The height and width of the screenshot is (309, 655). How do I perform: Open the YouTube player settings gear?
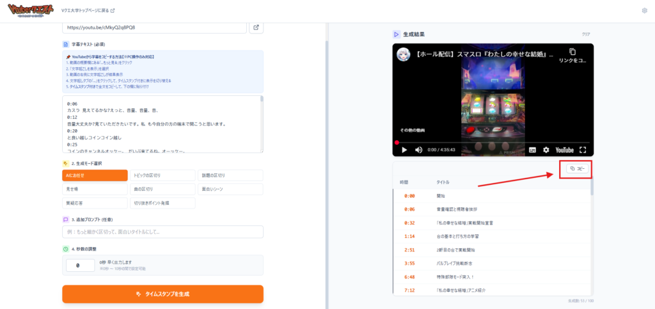(x=546, y=150)
